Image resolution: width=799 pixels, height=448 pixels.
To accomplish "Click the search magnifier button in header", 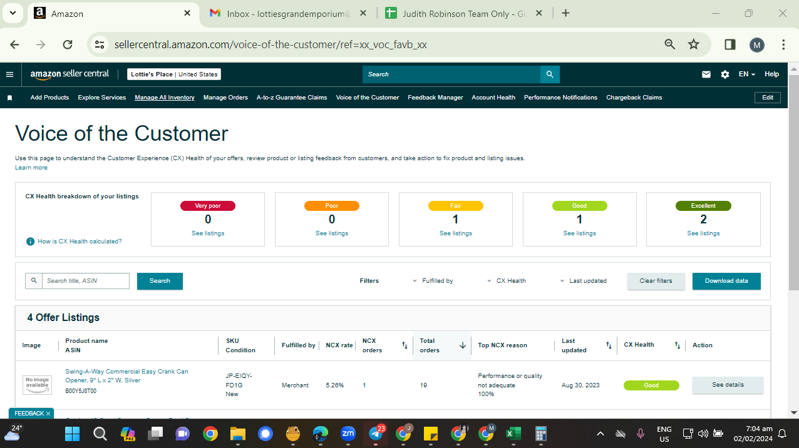I will [x=550, y=74].
